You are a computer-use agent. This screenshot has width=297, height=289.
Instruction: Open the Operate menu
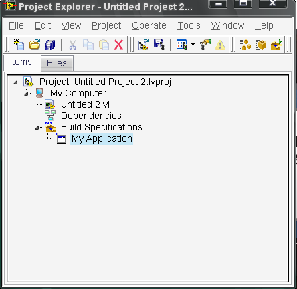(149, 26)
